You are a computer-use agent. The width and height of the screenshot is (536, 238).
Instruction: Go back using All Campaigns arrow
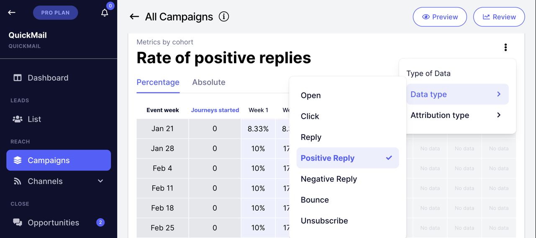click(134, 17)
